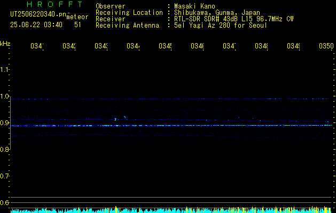Click the Receiver label
This screenshot has width=336, height=213.
(x=111, y=19)
